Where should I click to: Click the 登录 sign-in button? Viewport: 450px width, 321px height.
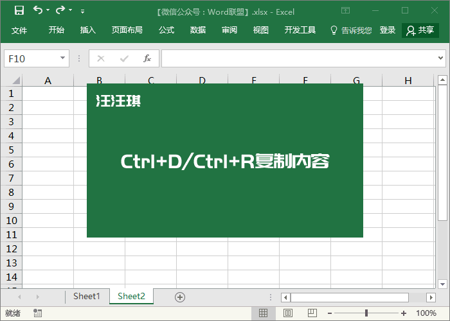[x=388, y=30]
